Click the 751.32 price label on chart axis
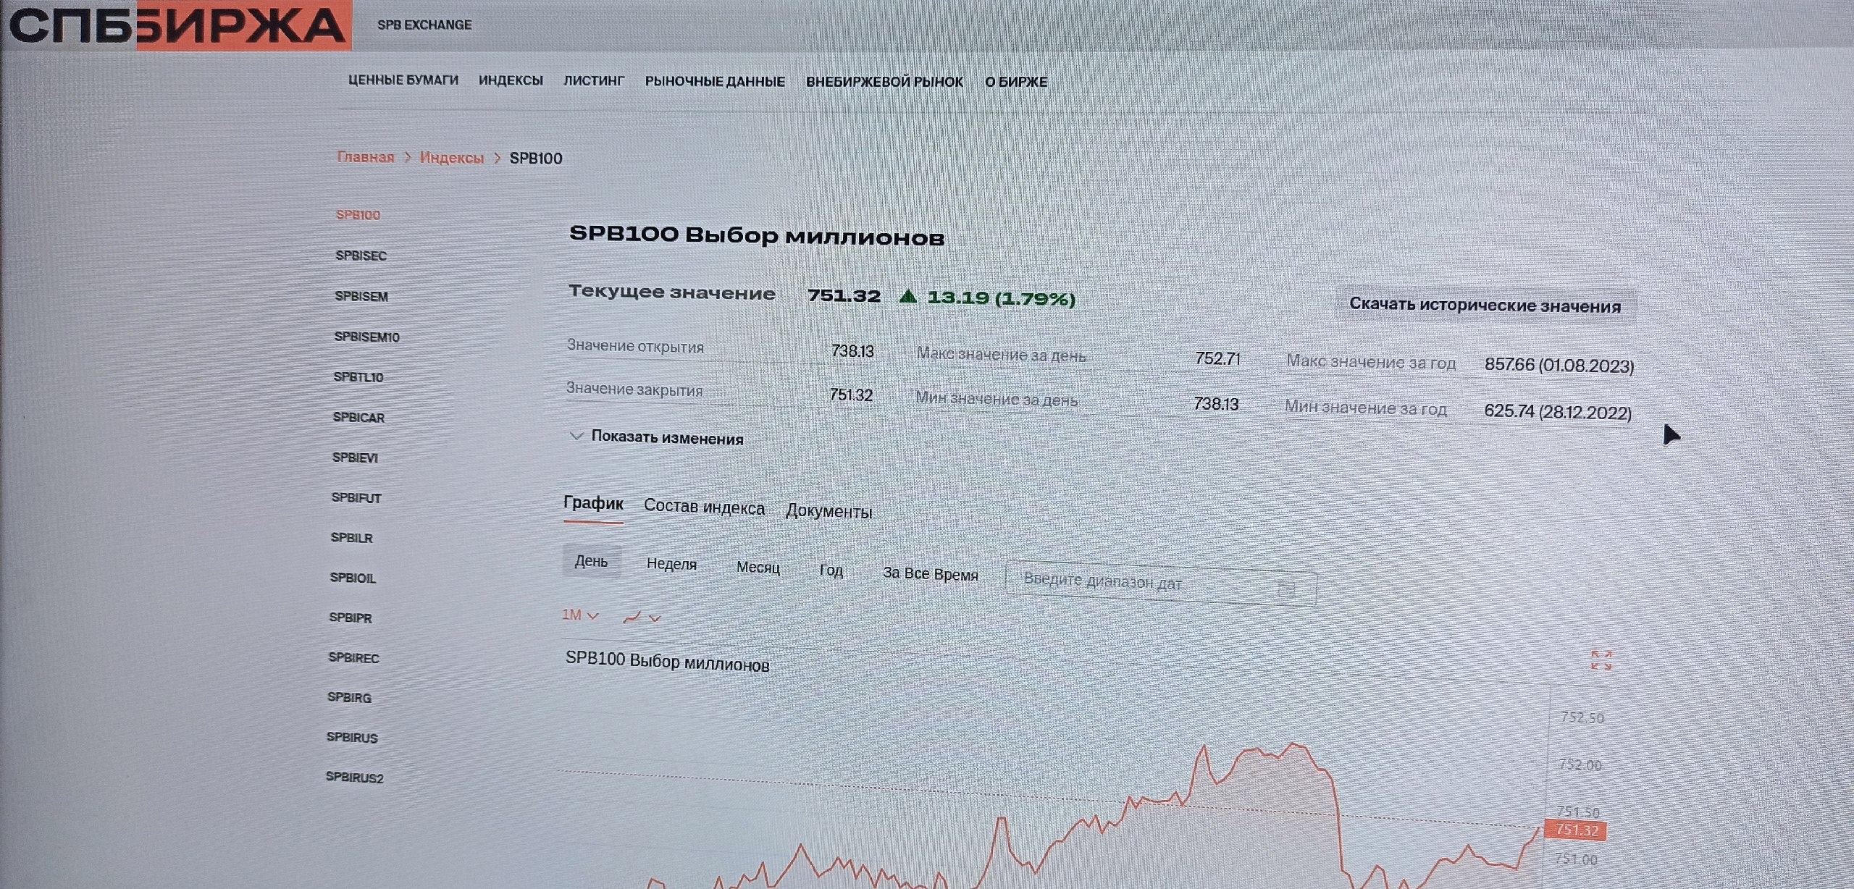1854x889 pixels. coord(1576,830)
